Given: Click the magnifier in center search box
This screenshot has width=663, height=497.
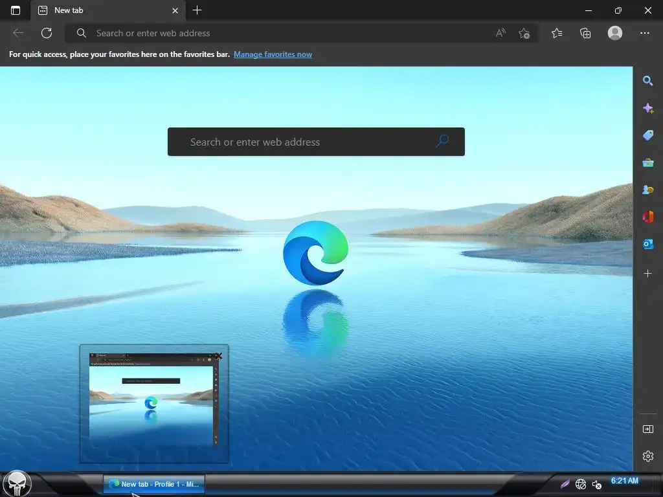Looking at the screenshot, I should pyautogui.click(x=442, y=140).
